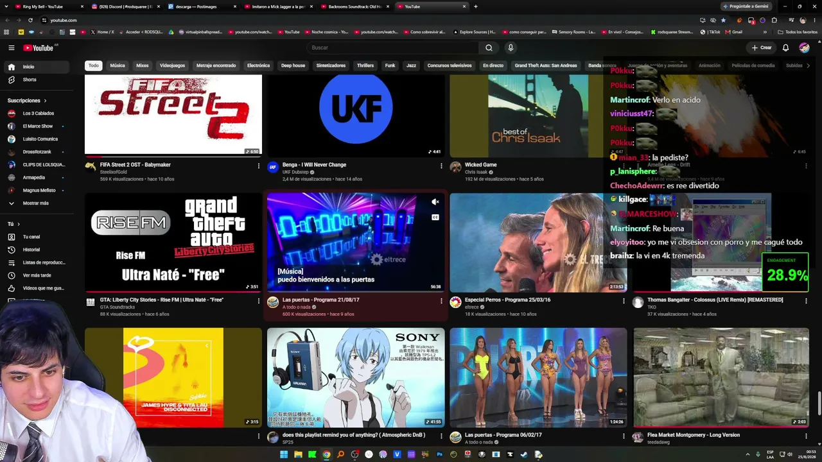Open Steam from the taskbar
The image size is (822, 462).
coord(524,454)
